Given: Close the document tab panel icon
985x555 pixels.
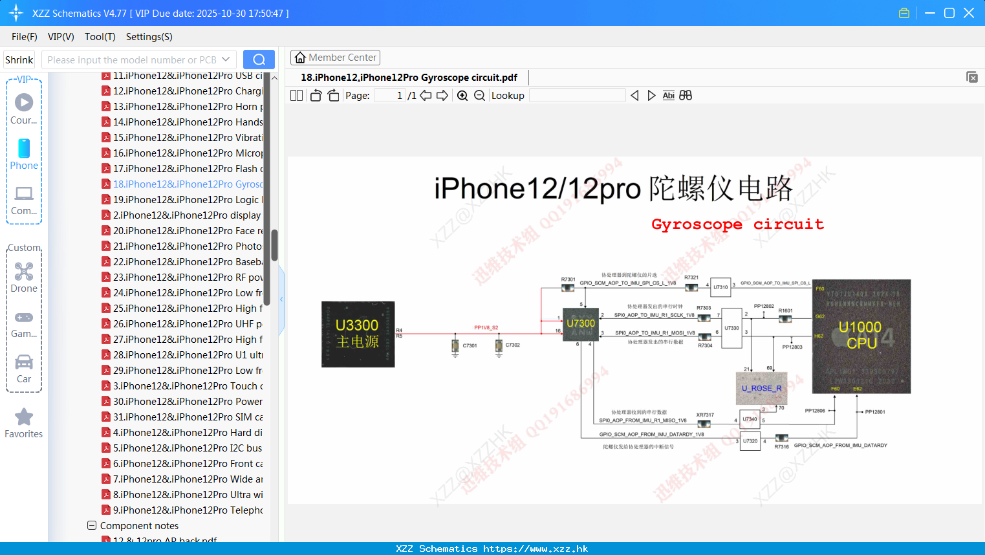Looking at the screenshot, I should coord(972,77).
